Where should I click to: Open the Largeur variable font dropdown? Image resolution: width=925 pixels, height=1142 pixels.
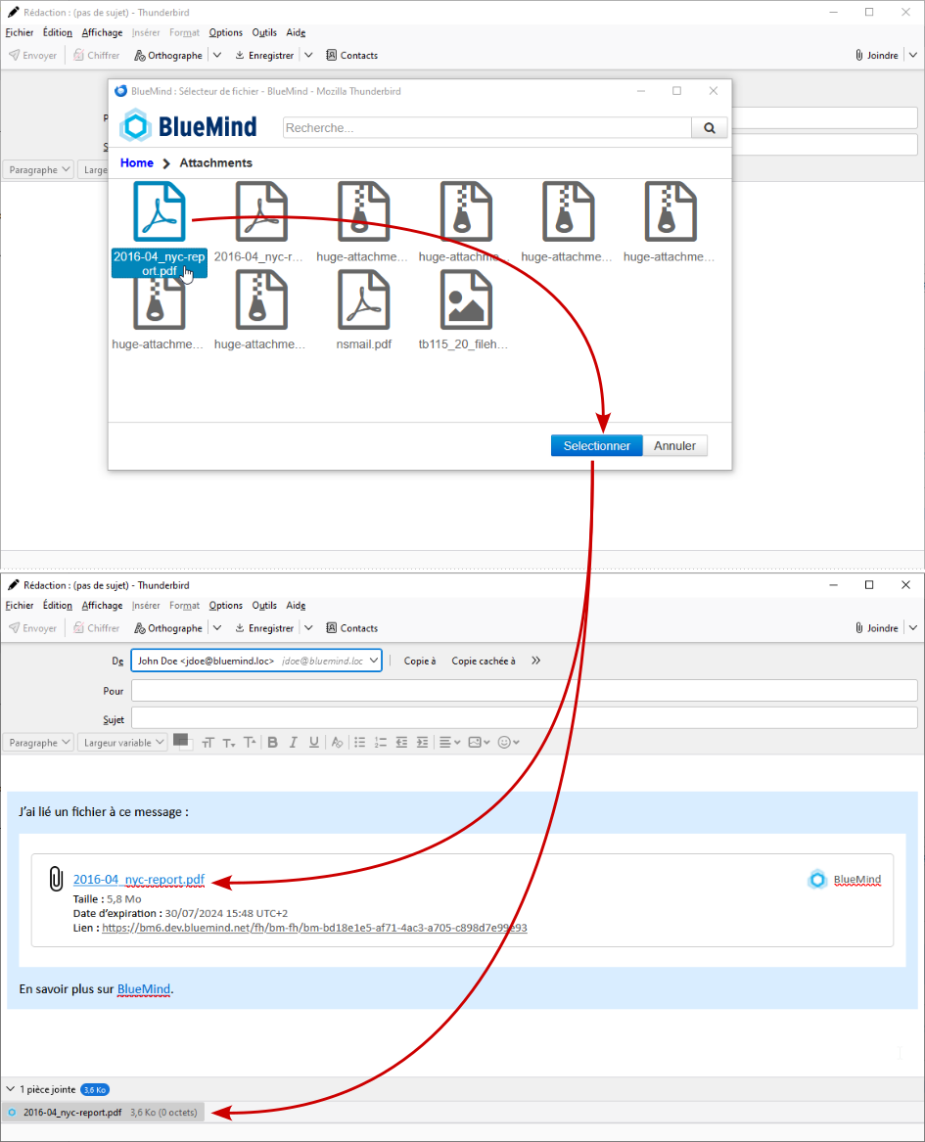(122, 743)
